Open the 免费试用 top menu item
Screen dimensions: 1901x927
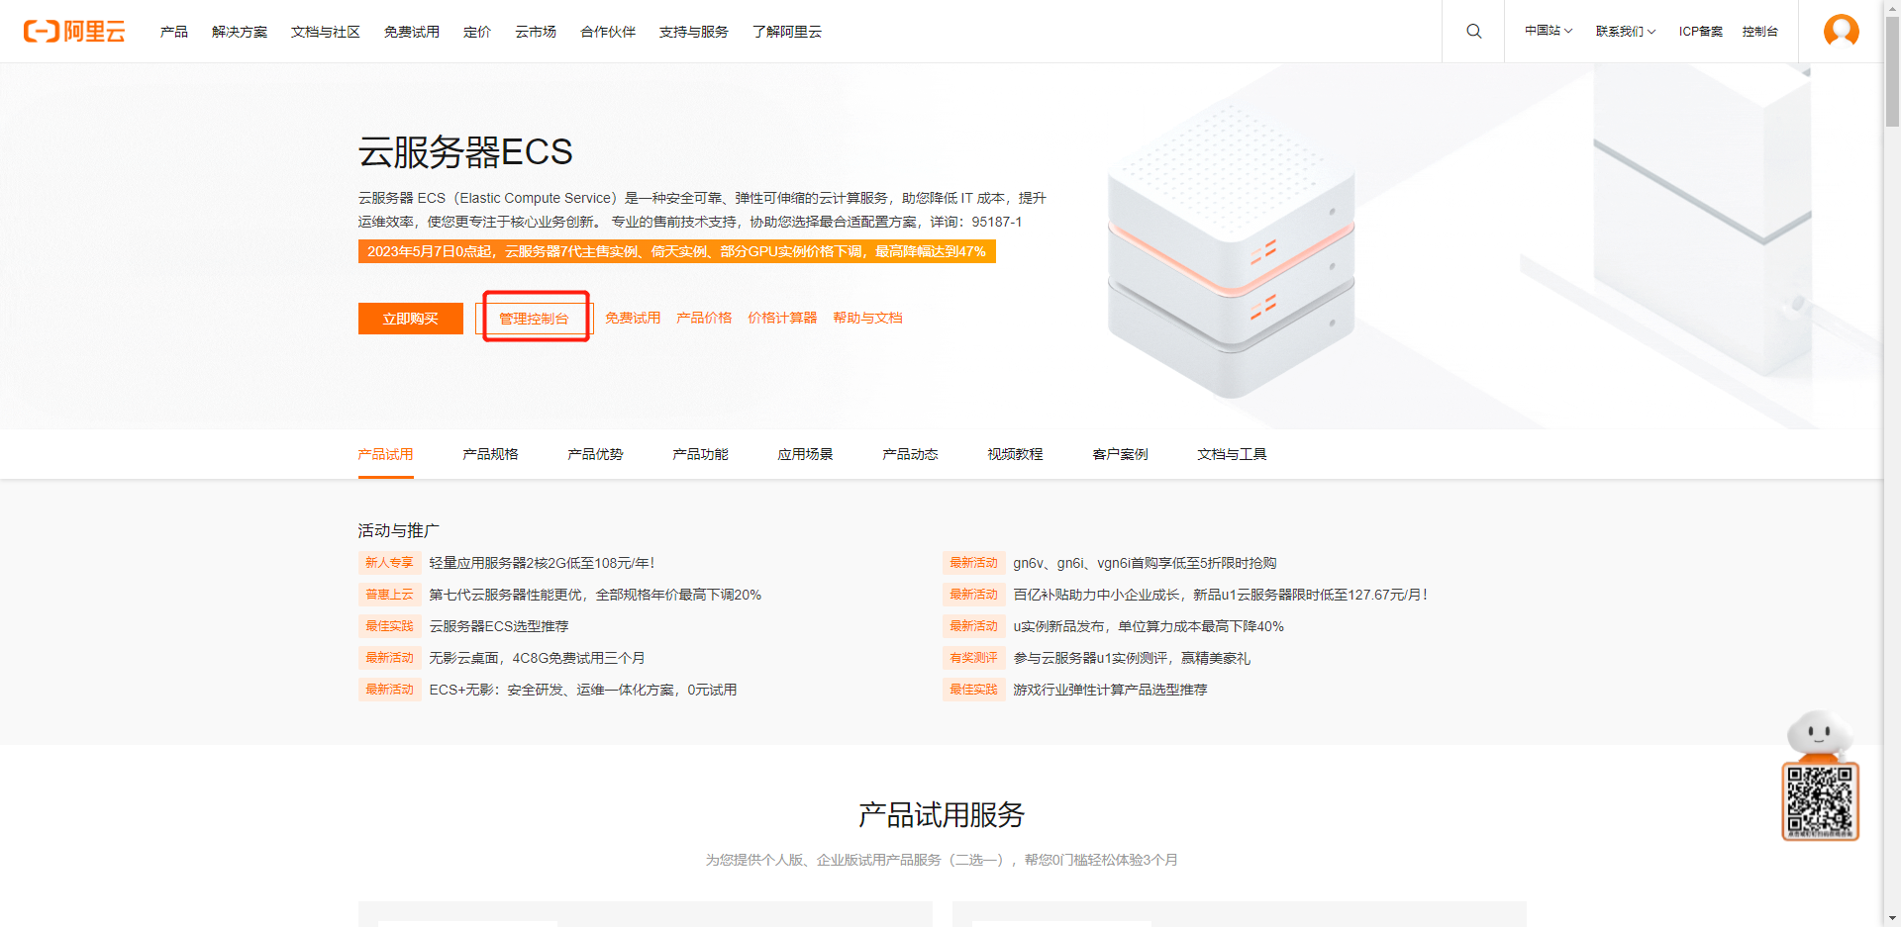point(412,32)
